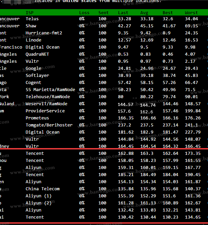208x225 pixels.
Task: Click the 199.84 worst value for ProviderService
Action: coord(193,111)
